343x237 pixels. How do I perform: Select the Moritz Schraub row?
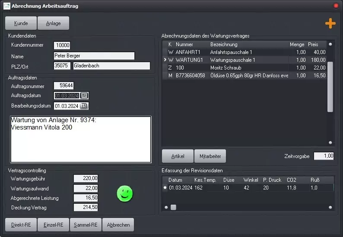click(x=245, y=68)
